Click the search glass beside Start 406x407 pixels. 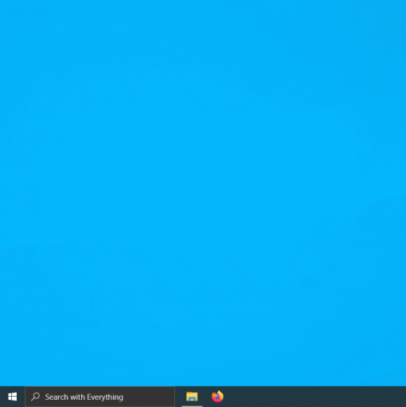click(x=35, y=397)
